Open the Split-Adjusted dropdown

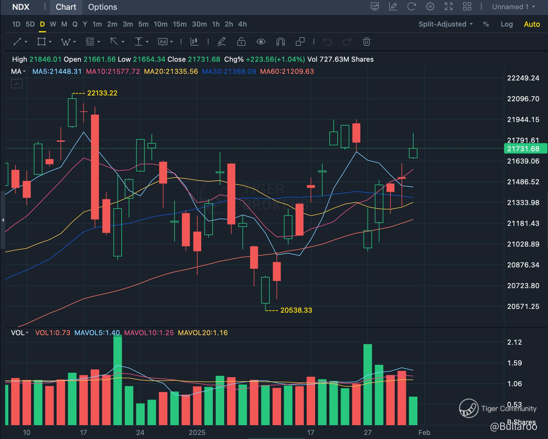tap(446, 24)
